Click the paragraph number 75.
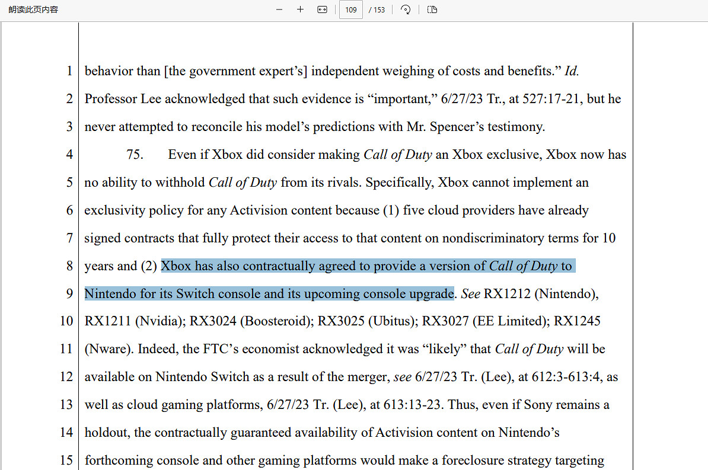This screenshot has width=708, height=470. [x=135, y=155]
